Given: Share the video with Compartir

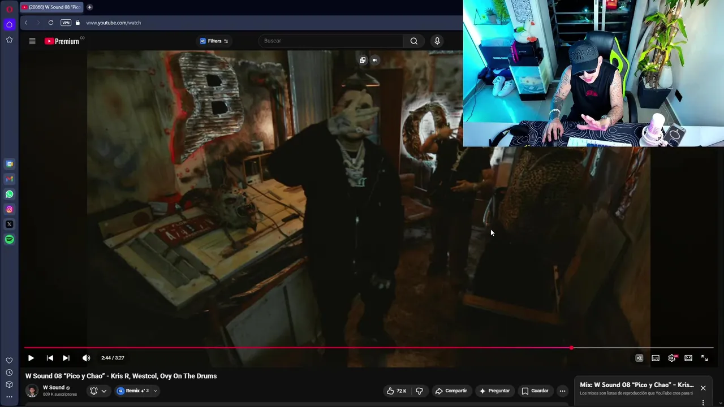Looking at the screenshot, I should click(x=451, y=391).
